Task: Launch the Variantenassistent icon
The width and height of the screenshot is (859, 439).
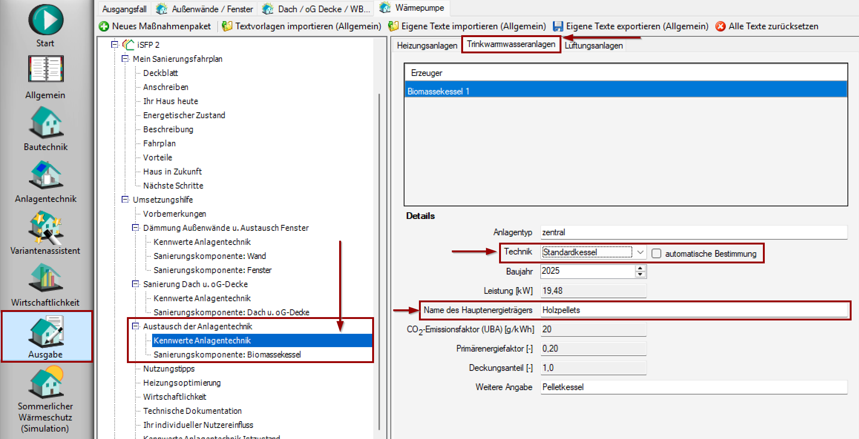Action: 46,227
